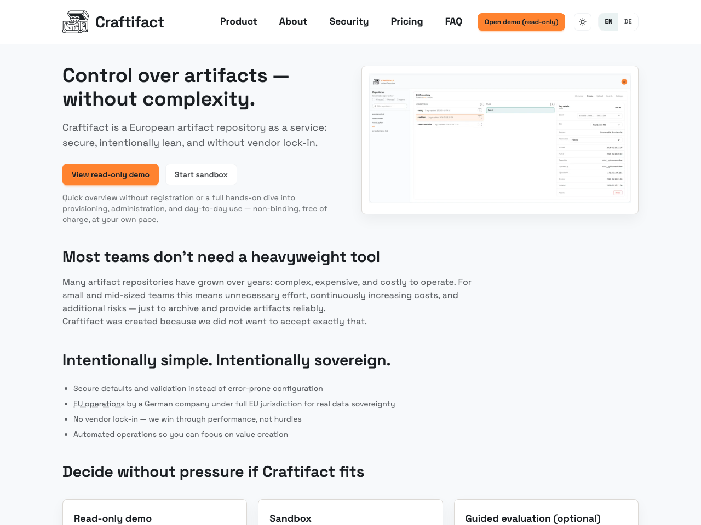The image size is (701, 525).
Task: Toggle the theme with the sun icon
Action: (582, 21)
